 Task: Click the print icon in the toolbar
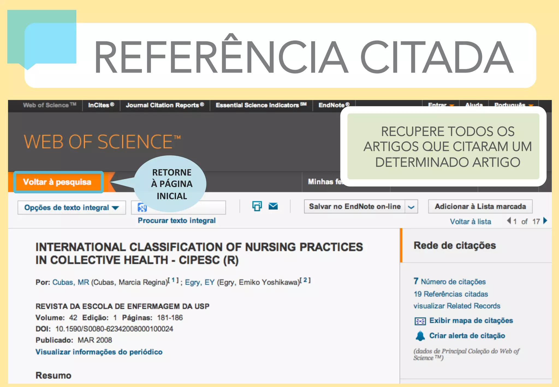[x=257, y=206]
